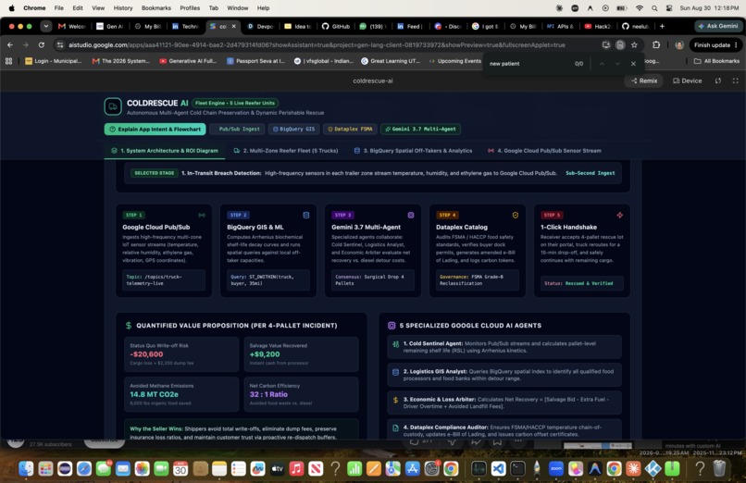This screenshot has height=483, width=746.
Task: Click the shield icon on Dataplex Catalog card
Action: click(x=516, y=215)
